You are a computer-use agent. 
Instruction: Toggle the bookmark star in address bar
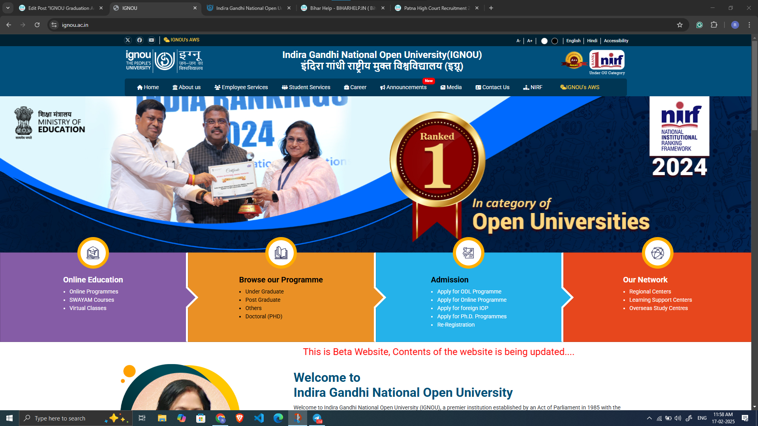(680, 25)
